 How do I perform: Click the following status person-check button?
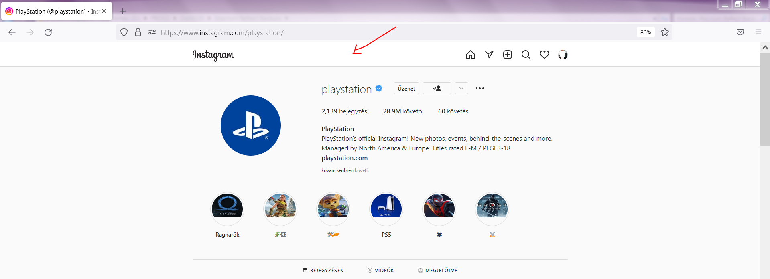pyautogui.click(x=437, y=88)
